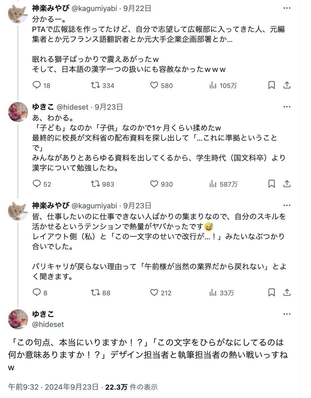Like the tweet with 930 likes
Screen dimensions: 311x398
click(x=162, y=184)
